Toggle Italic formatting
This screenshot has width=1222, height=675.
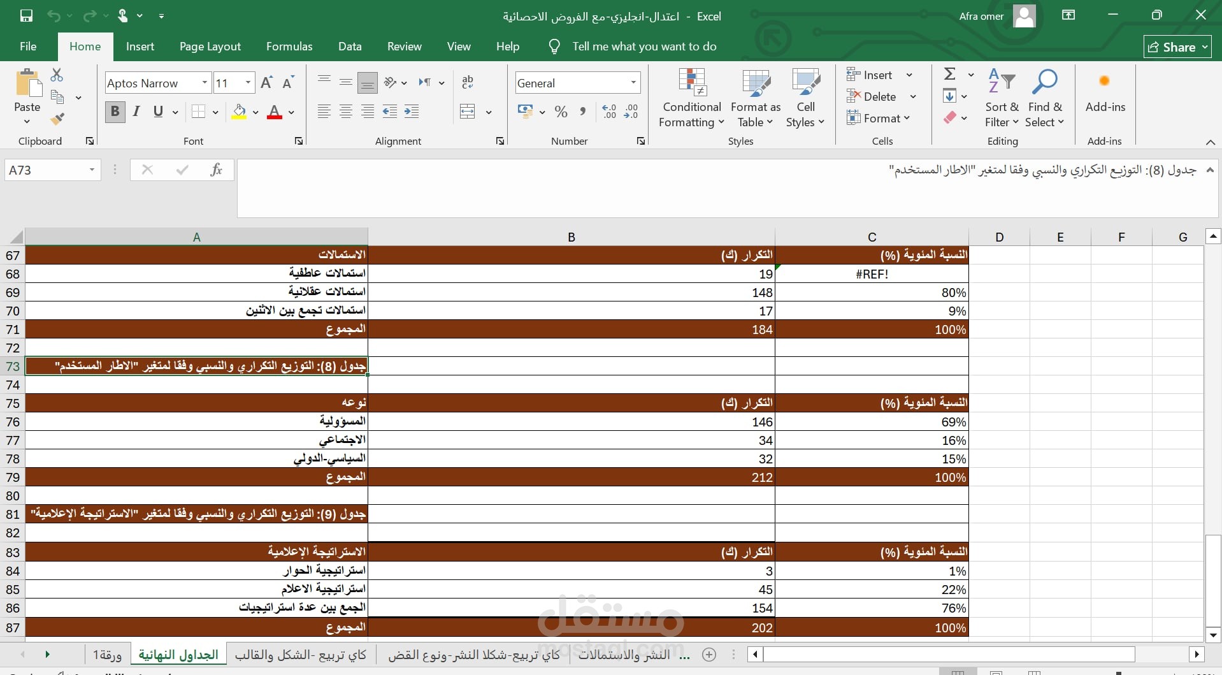tap(136, 112)
